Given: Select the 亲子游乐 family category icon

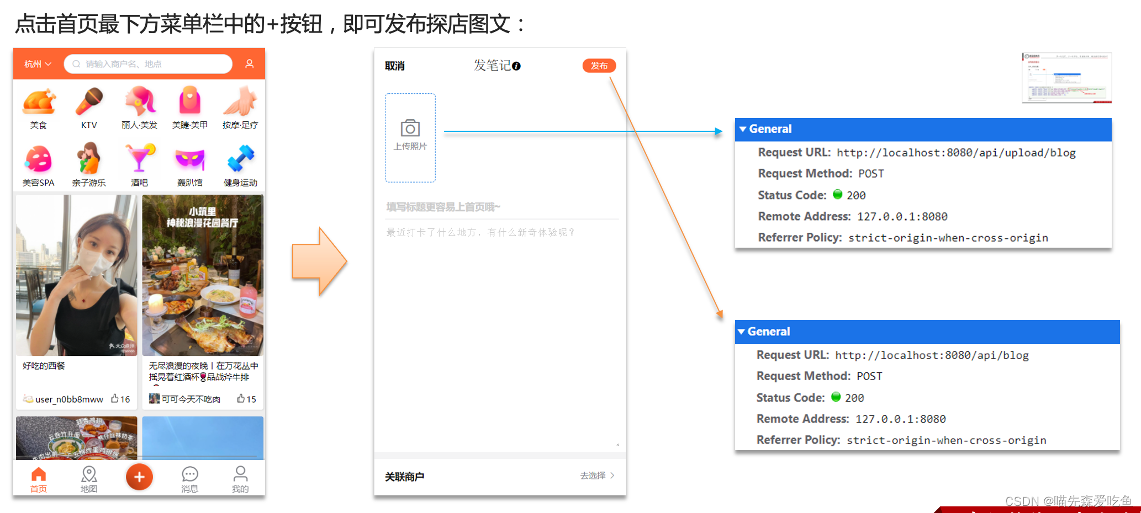Looking at the screenshot, I should point(89,159).
